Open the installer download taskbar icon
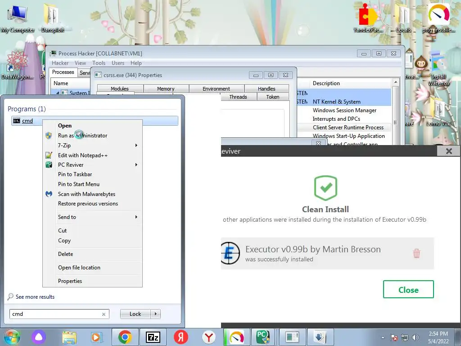461x346 pixels. (x=320, y=337)
